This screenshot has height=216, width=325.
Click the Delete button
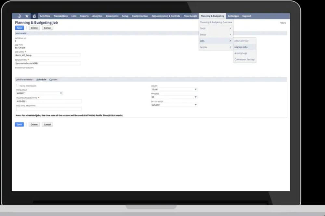34,28
